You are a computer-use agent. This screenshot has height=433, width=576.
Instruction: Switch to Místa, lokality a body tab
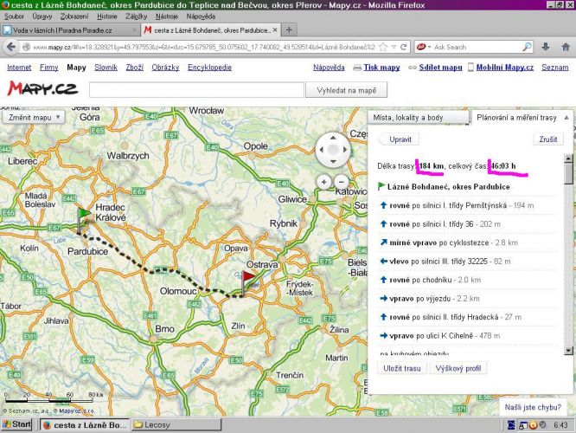coord(419,118)
